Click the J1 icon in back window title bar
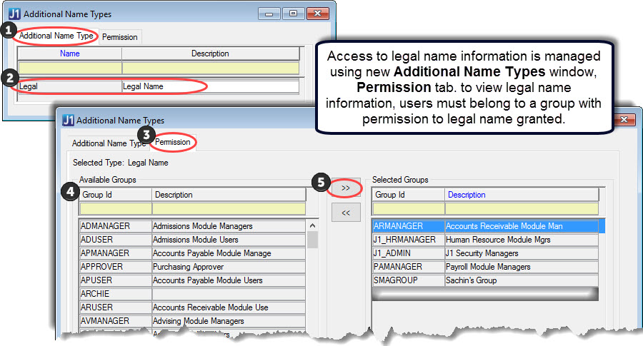The height and width of the screenshot is (346, 643). [x=14, y=14]
